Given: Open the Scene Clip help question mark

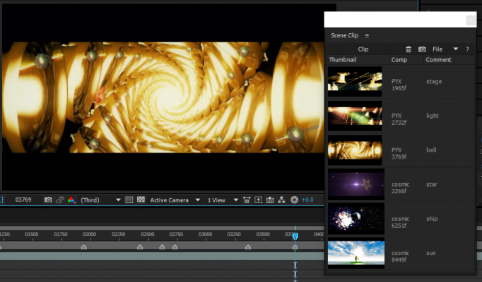Looking at the screenshot, I should click(x=467, y=49).
